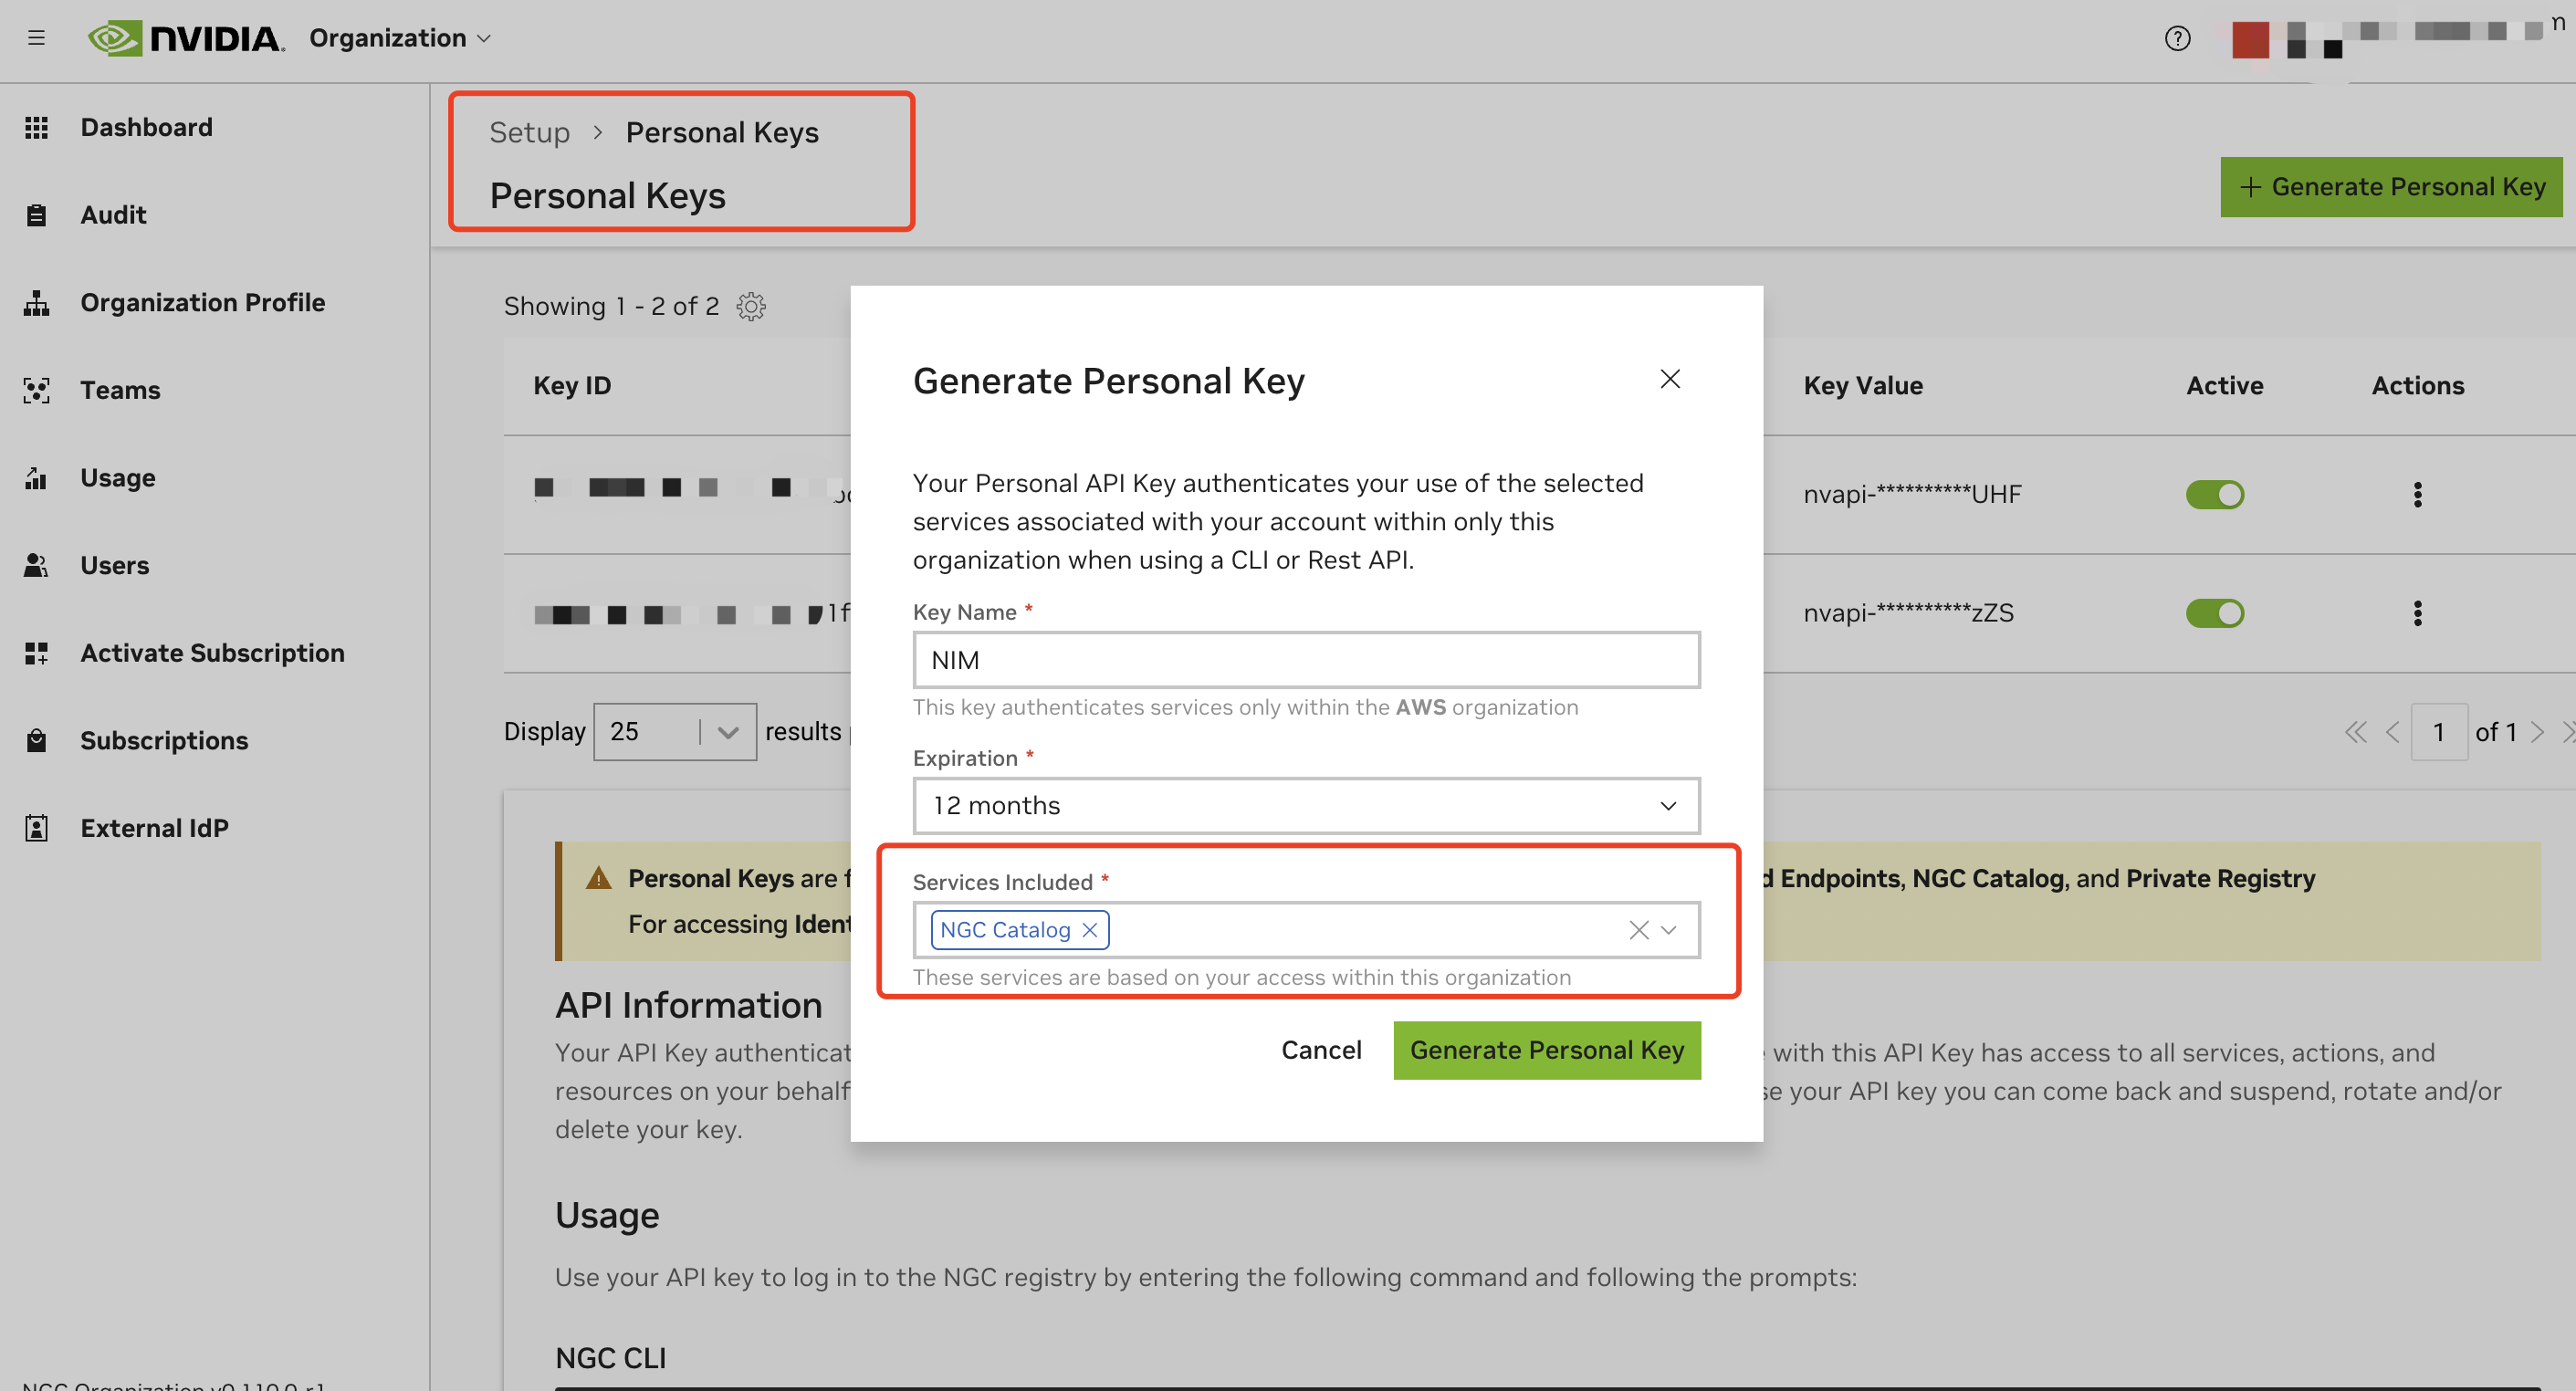2576x1391 pixels.
Task: Select the Dashboard grid icon in sidebar
Action: coord(36,127)
